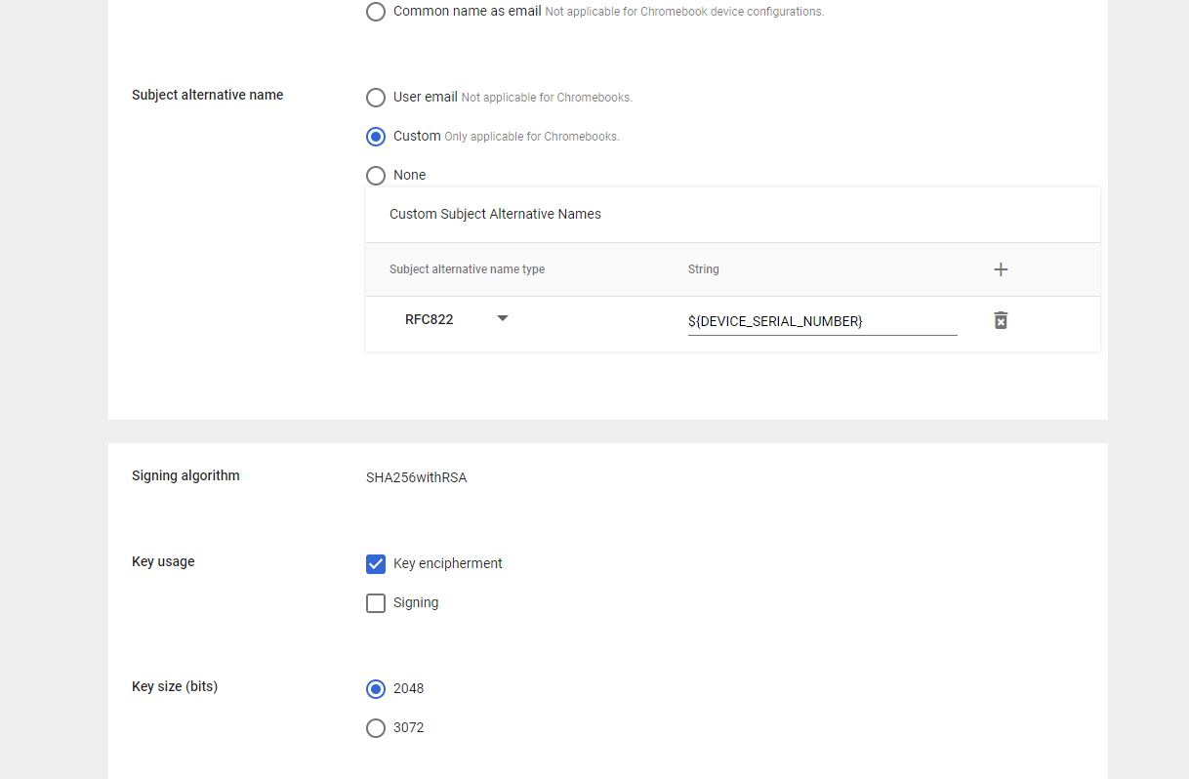
Task: Click the Signing algorithm label
Action: (x=185, y=475)
